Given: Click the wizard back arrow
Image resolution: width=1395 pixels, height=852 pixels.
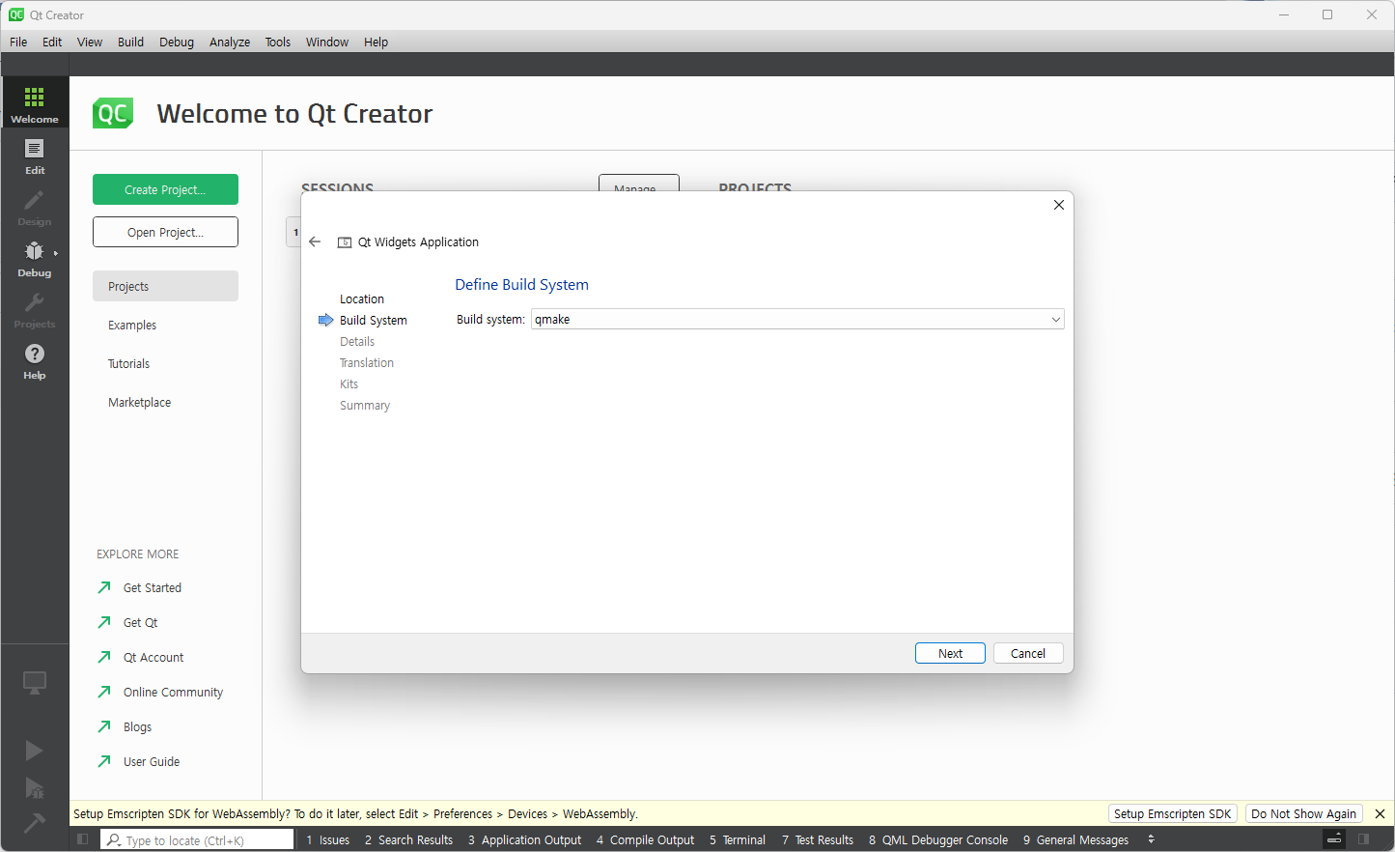Looking at the screenshot, I should 315,241.
